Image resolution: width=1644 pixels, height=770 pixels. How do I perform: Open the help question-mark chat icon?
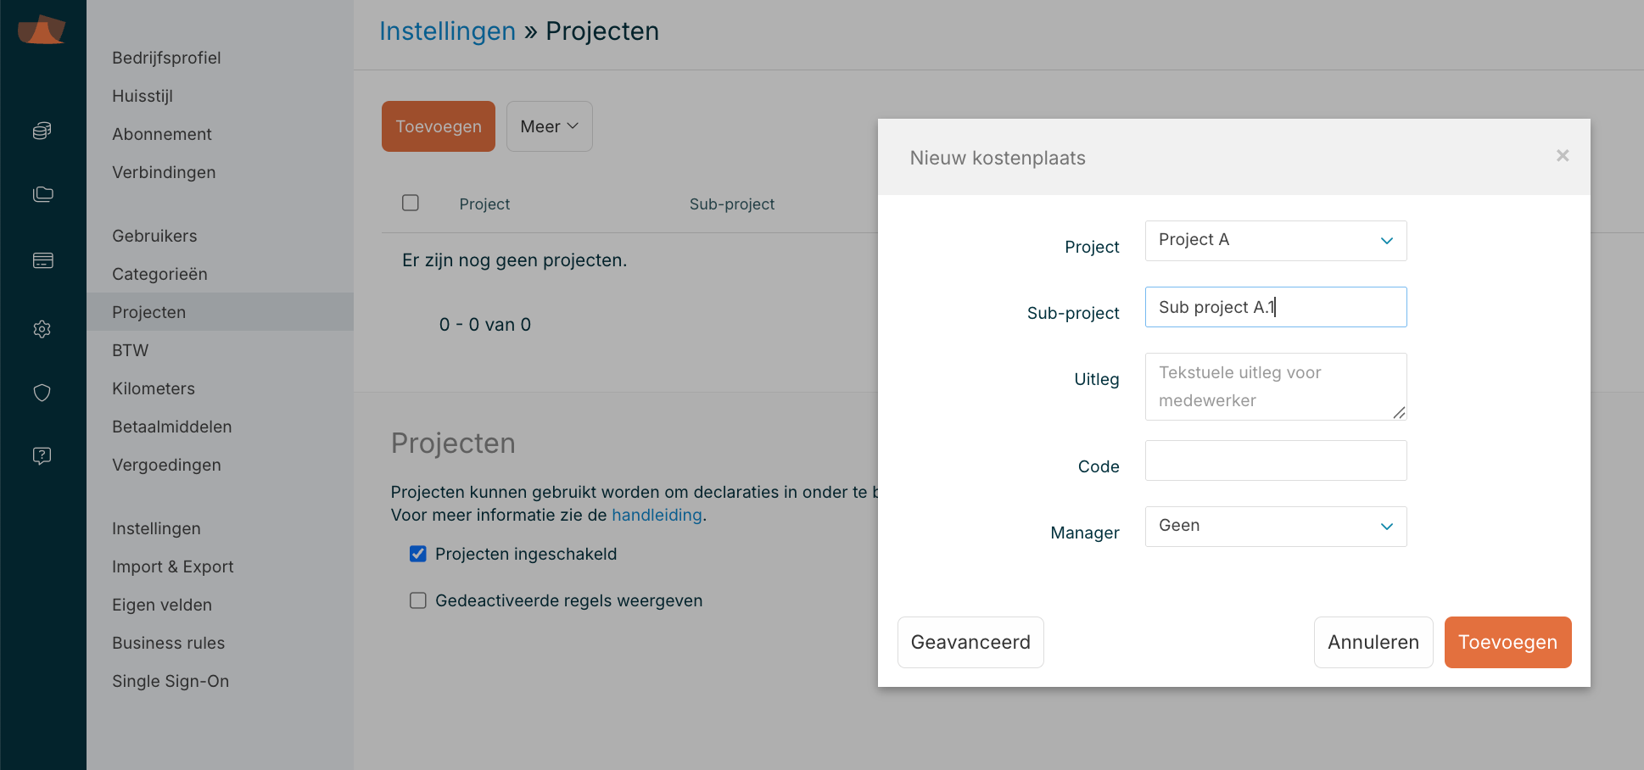[42, 456]
